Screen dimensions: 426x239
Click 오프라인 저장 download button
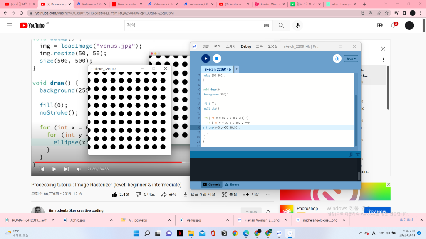[x=199, y=195]
